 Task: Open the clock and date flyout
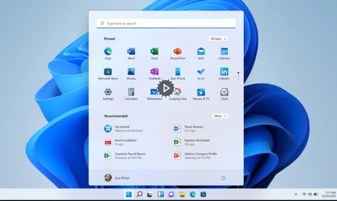[x=329, y=194]
